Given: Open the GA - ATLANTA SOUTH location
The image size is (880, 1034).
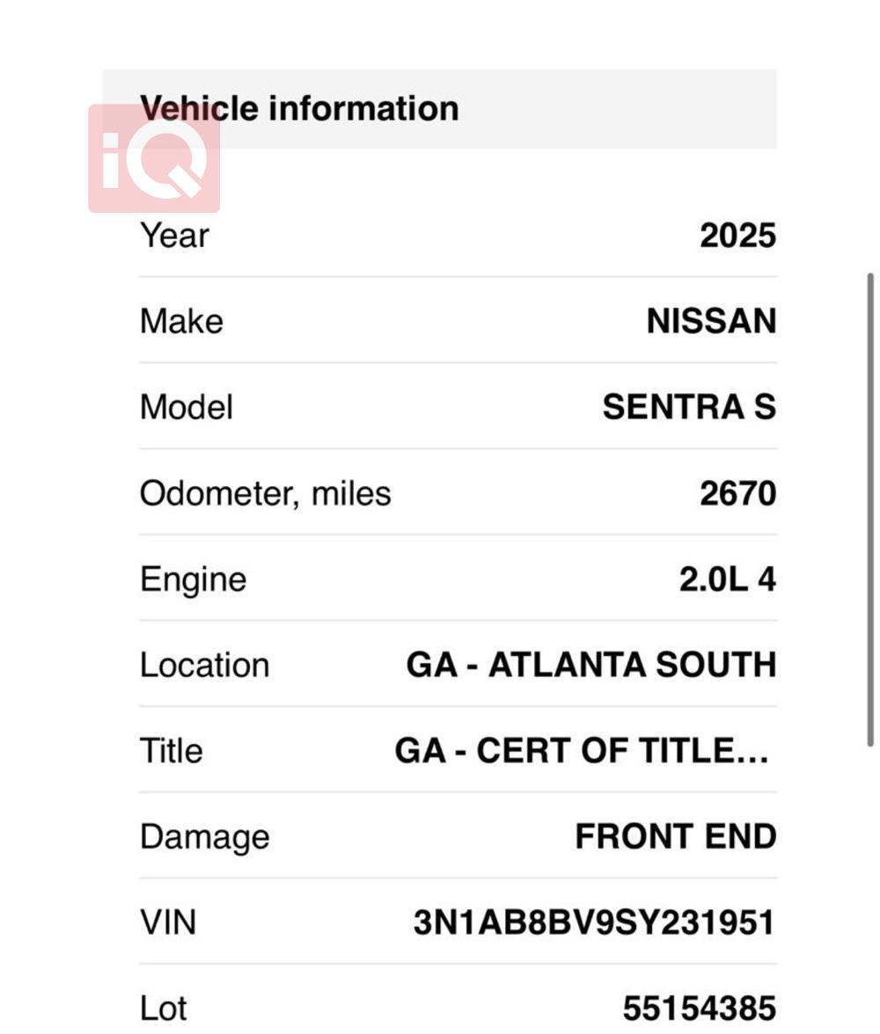Looking at the screenshot, I should click(590, 665).
